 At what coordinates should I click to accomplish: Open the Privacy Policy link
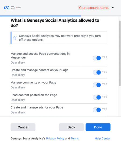pos(55,138)
